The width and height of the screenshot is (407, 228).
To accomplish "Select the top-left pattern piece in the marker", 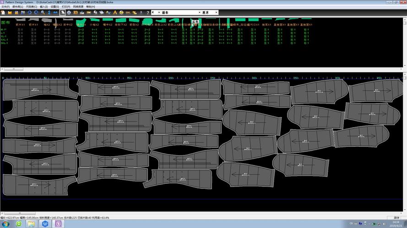I will 39,89.
